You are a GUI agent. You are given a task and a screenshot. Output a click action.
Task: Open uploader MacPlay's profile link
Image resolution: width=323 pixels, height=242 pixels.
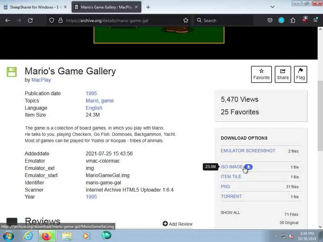(x=41, y=80)
